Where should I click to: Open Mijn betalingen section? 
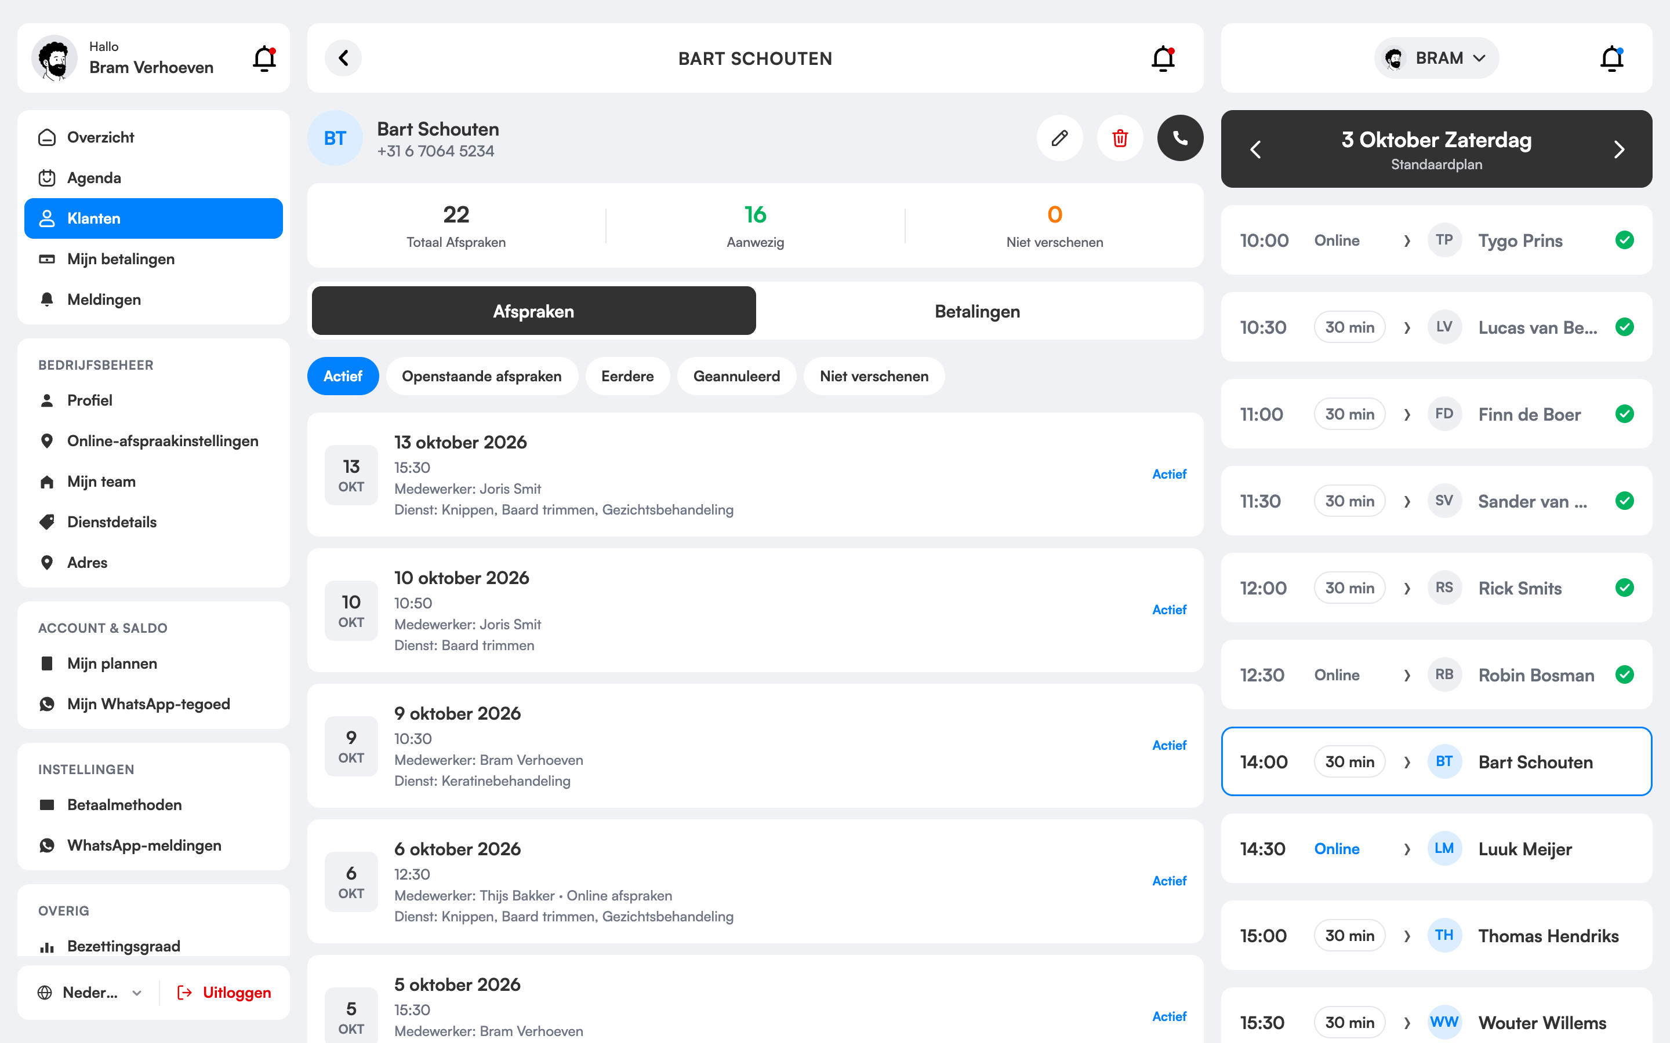153,258
